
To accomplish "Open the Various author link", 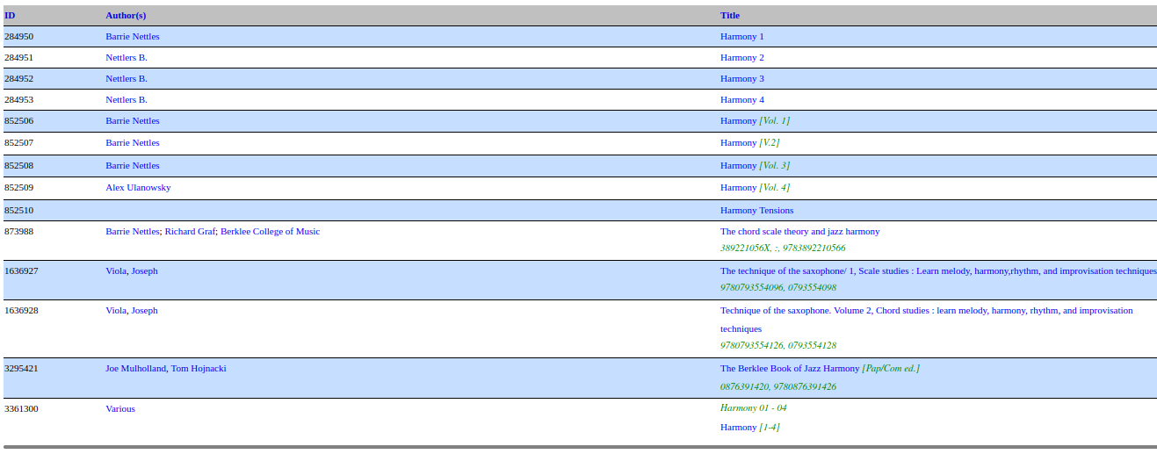I will [120, 408].
